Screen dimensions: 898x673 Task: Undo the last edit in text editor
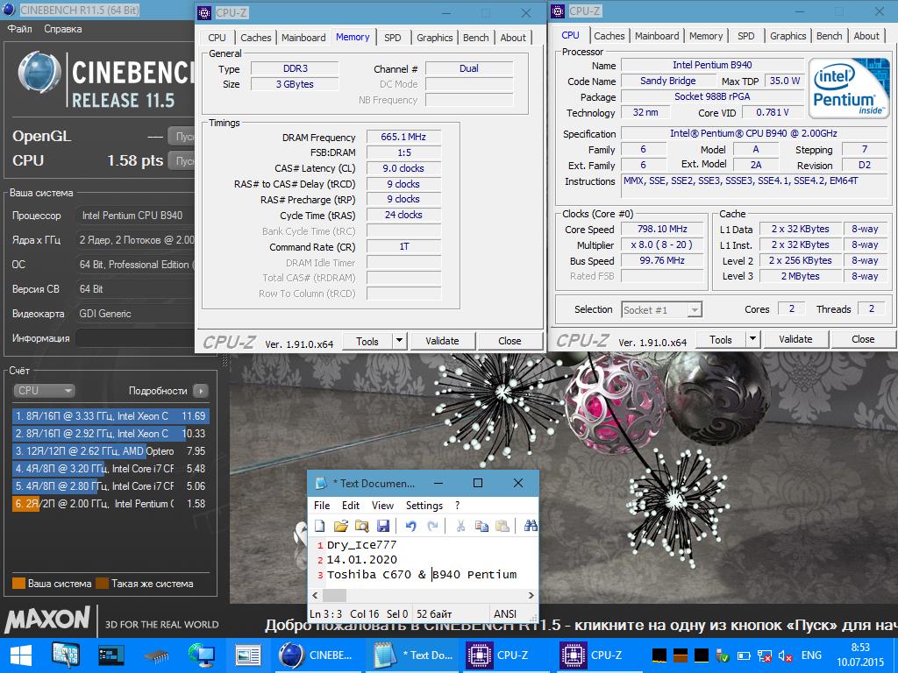410,526
